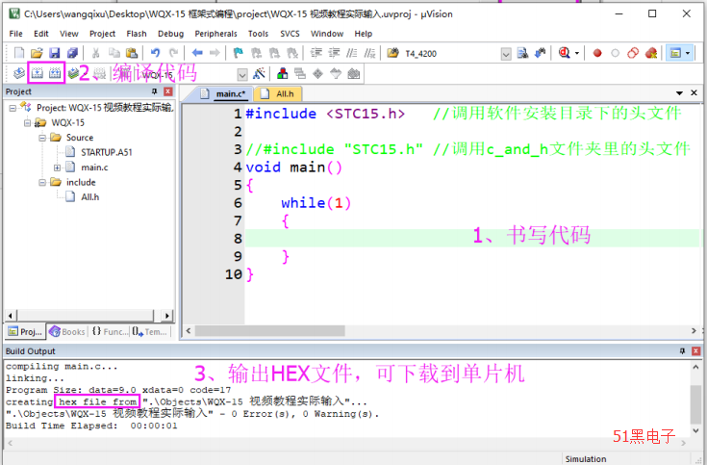Open the Peripherals menu
Image resolution: width=707 pixels, height=465 pixels.
tap(216, 34)
